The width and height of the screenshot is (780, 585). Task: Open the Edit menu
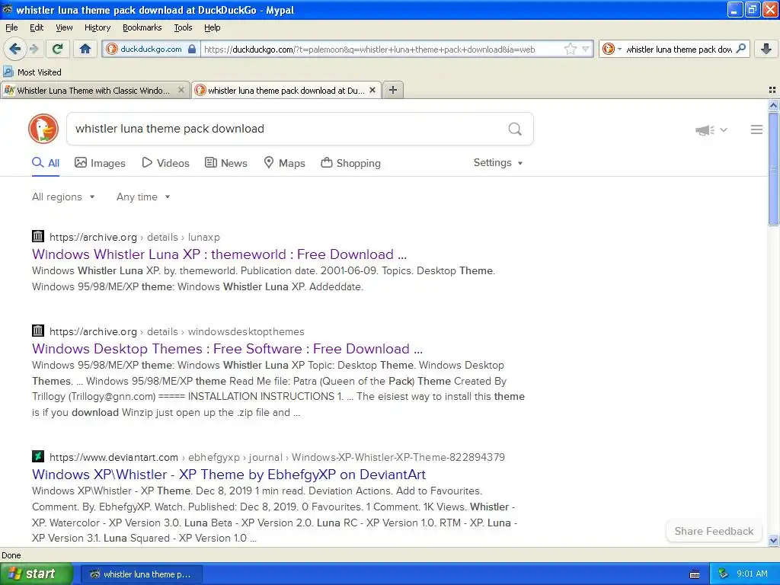pyautogui.click(x=37, y=27)
